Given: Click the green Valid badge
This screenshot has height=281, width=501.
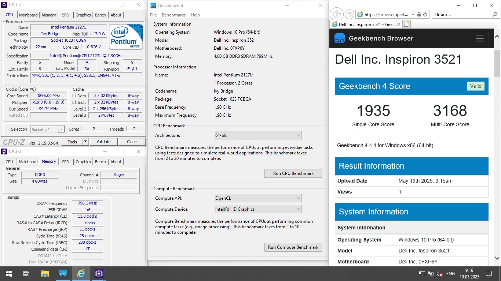Looking at the screenshot, I should (476, 86).
